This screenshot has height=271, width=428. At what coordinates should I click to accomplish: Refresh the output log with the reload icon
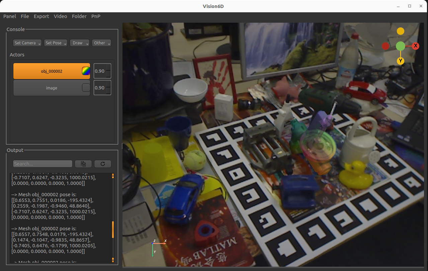coord(102,164)
